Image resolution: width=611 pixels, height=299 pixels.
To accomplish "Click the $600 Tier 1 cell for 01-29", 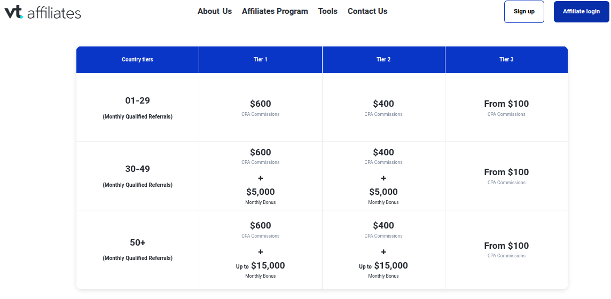I will pyautogui.click(x=260, y=104).
